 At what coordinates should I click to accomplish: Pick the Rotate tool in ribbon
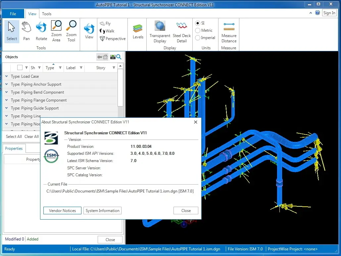[x=41, y=31]
